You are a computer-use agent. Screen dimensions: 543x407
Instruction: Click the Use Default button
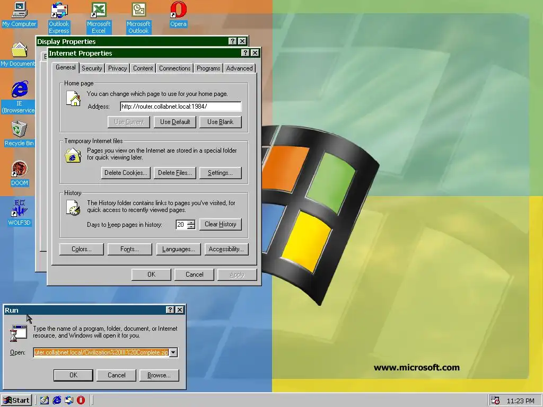(x=175, y=122)
